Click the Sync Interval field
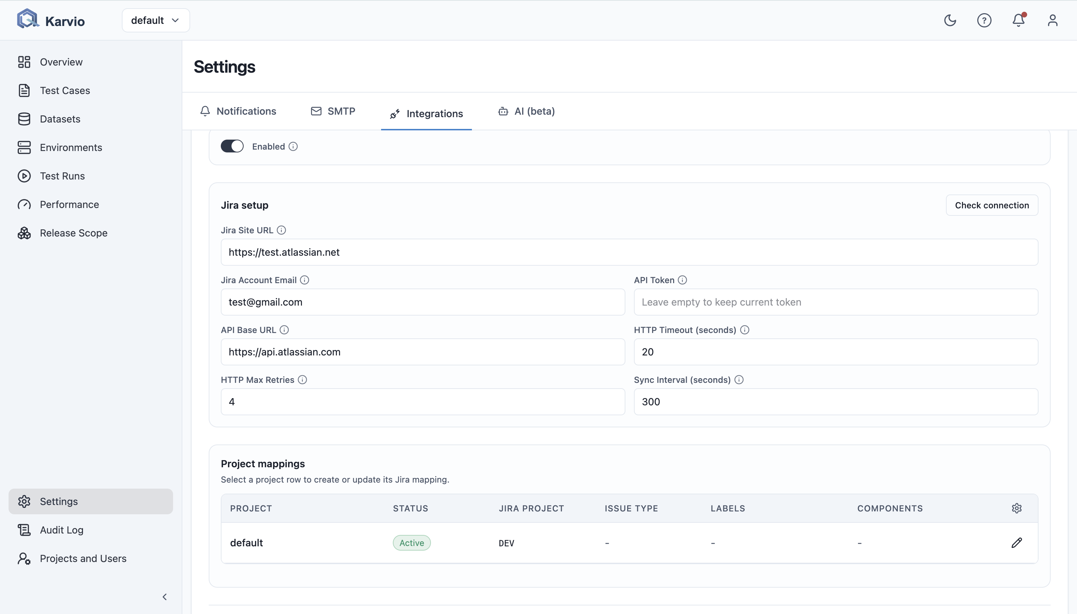1077x614 pixels. tap(836, 401)
